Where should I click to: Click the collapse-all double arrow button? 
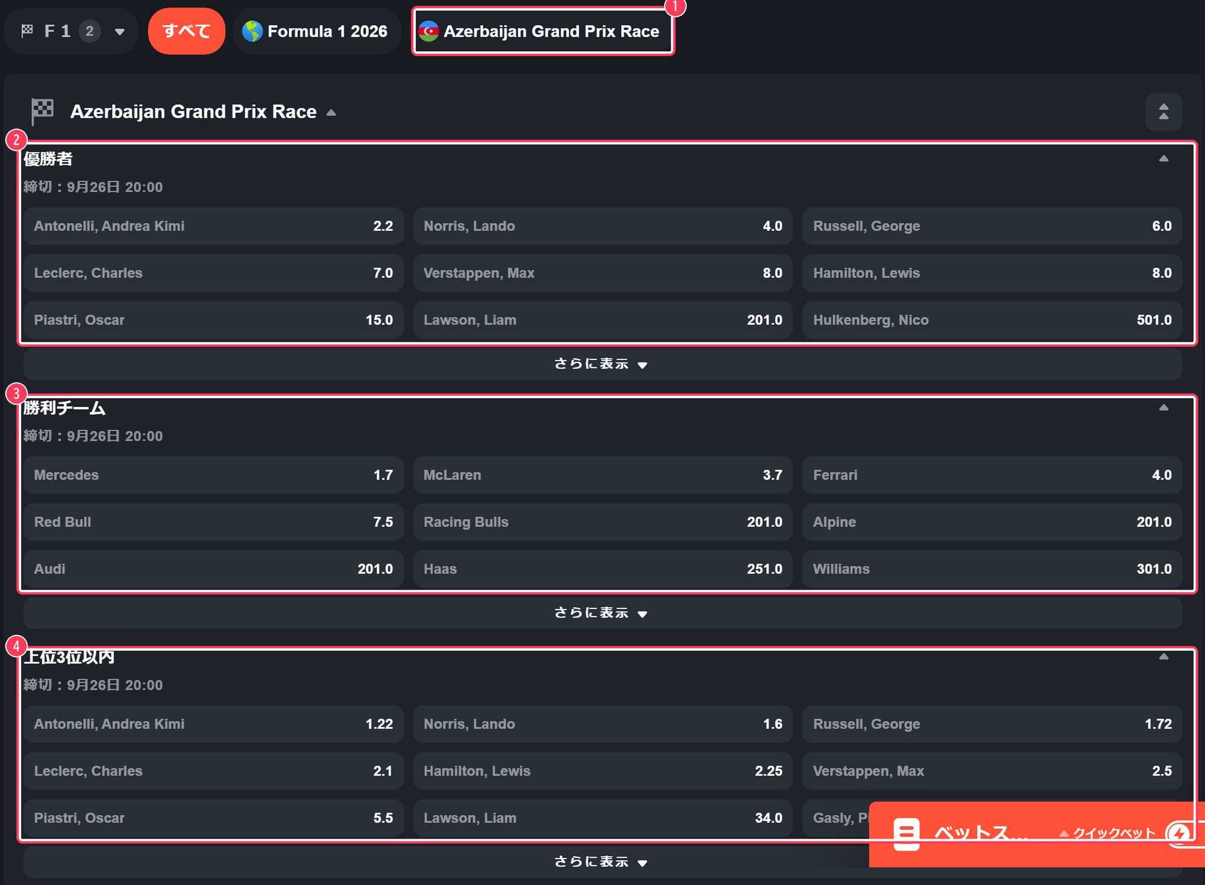point(1163,112)
